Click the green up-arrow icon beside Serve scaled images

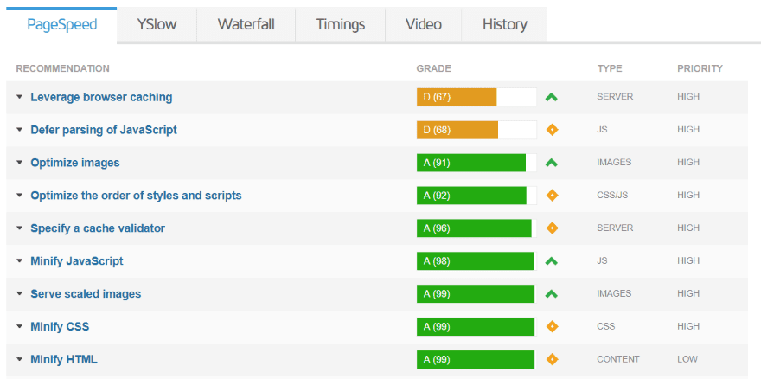pyautogui.click(x=552, y=294)
